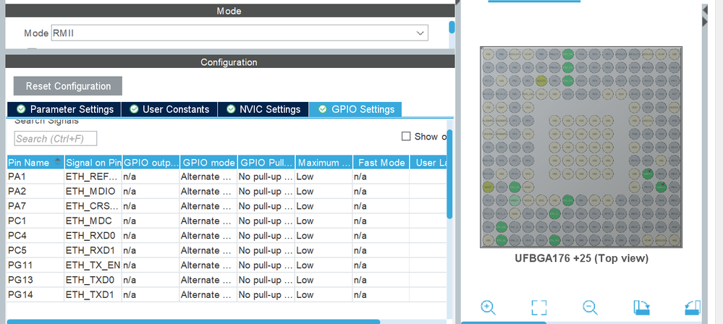The image size is (723, 324).
Task: Click the Maximum output speed column header
Action: 324,163
